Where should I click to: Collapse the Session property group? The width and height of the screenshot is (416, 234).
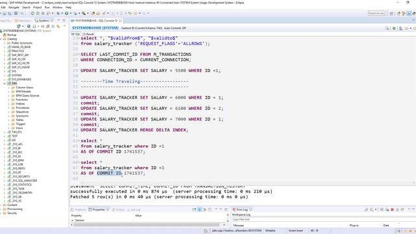pos(72,220)
